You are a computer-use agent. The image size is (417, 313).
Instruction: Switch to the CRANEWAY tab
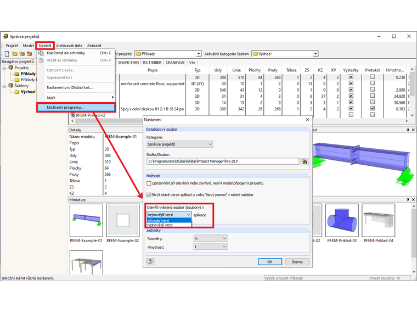tap(175, 63)
